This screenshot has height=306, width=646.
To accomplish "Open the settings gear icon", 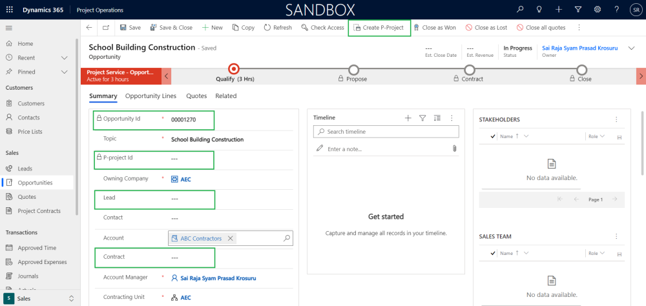I will pyautogui.click(x=598, y=10).
